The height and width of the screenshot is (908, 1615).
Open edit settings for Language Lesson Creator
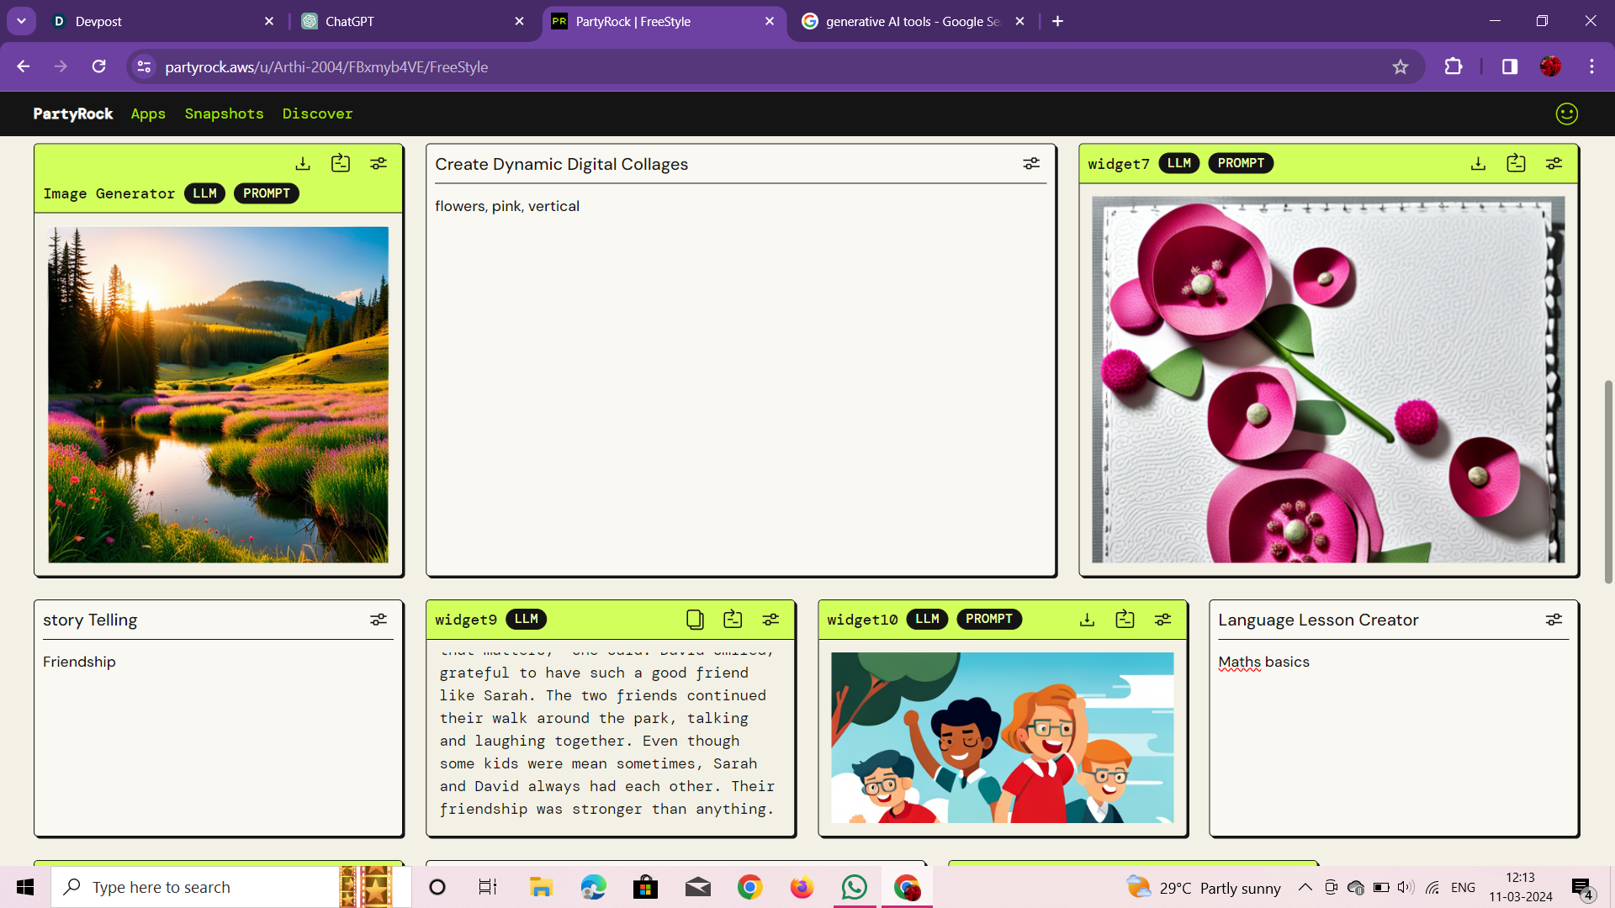coord(1554,620)
